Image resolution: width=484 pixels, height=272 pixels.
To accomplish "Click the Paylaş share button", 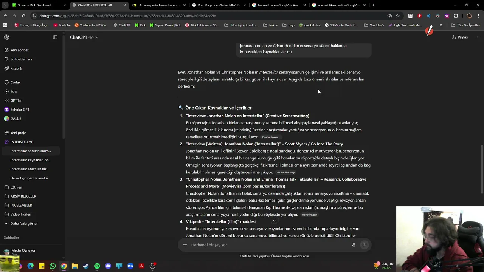I will (459, 37).
